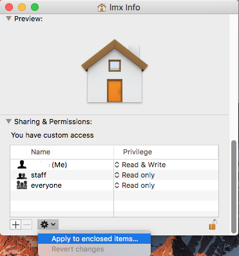Close the lmx Info window

pyautogui.click(x=9, y=7)
